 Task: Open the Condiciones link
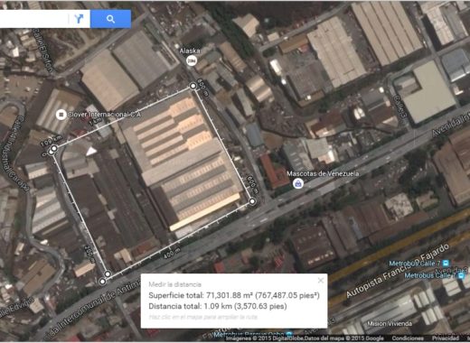(x=408, y=338)
